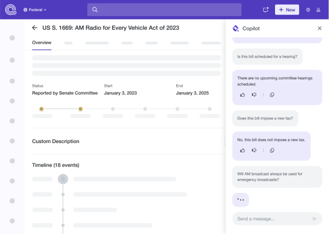Select the Overview tab
The width and height of the screenshot is (329, 234).
tap(42, 43)
